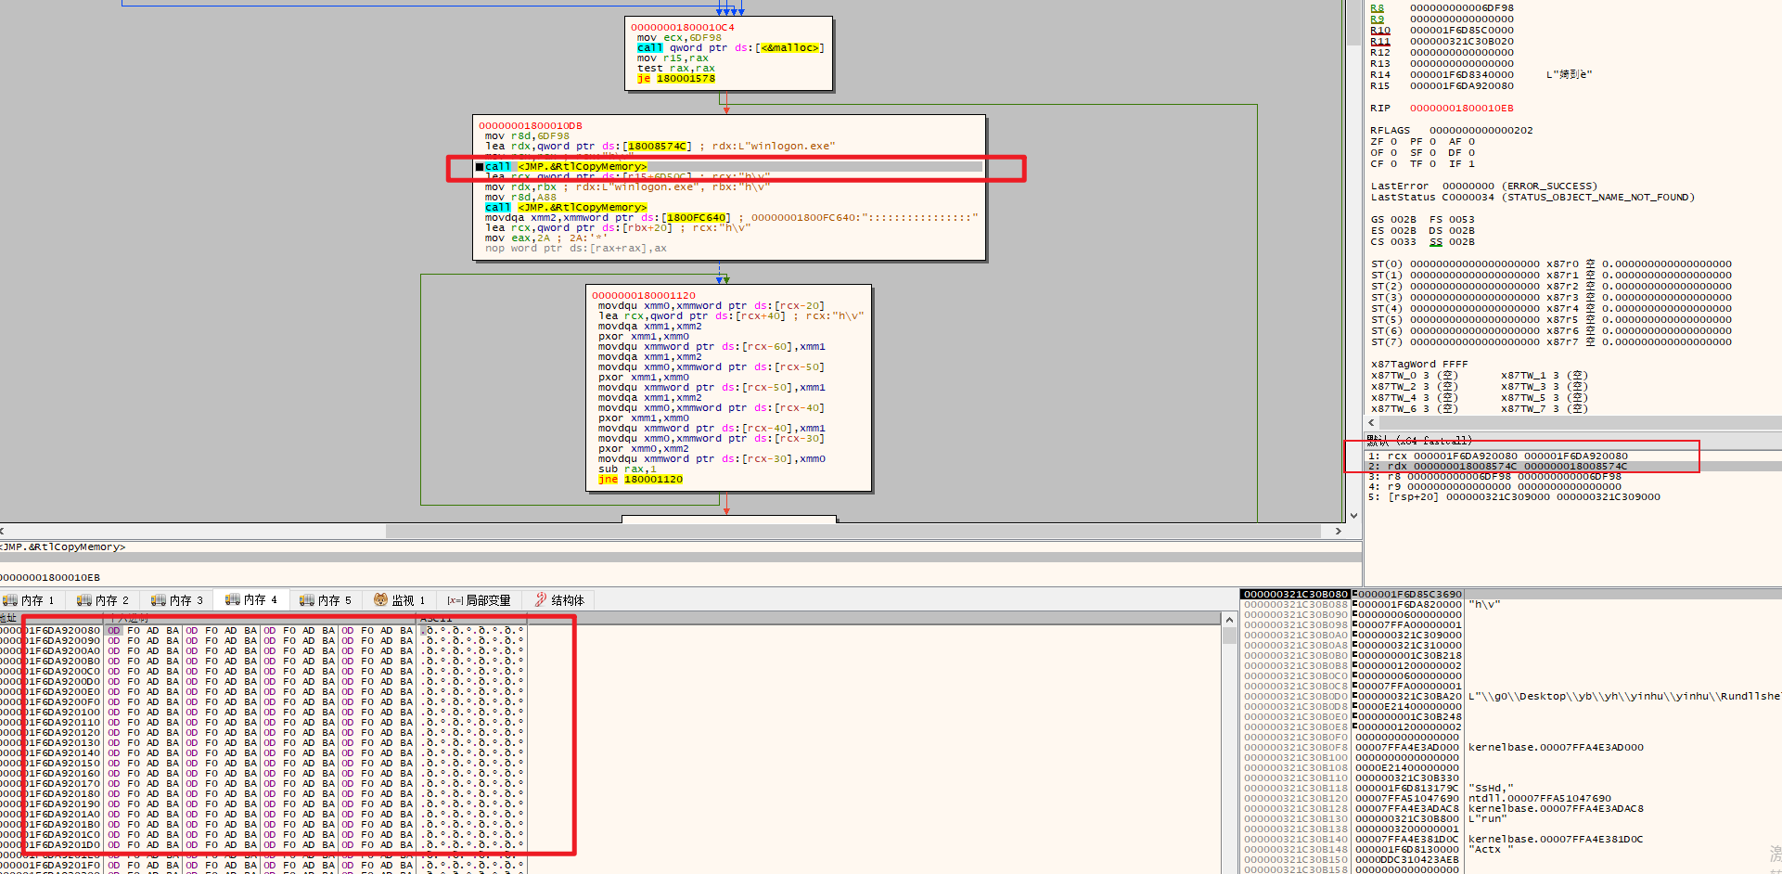1782x874 pixels.
Task: Select the 'mov r8d,A88' instruction
Action: (x=520, y=198)
